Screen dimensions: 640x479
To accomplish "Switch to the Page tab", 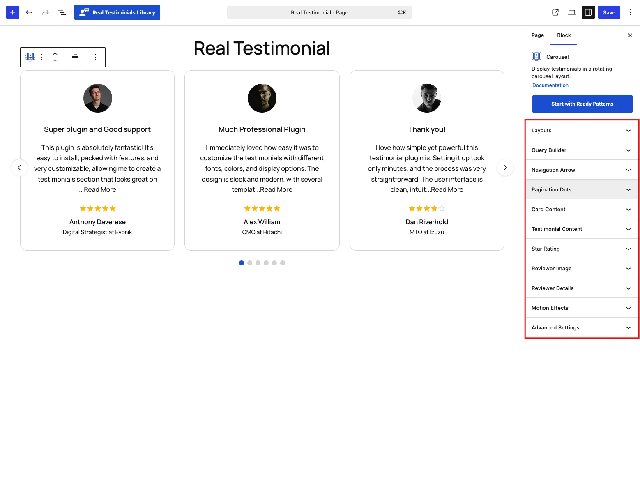I will (538, 35).
